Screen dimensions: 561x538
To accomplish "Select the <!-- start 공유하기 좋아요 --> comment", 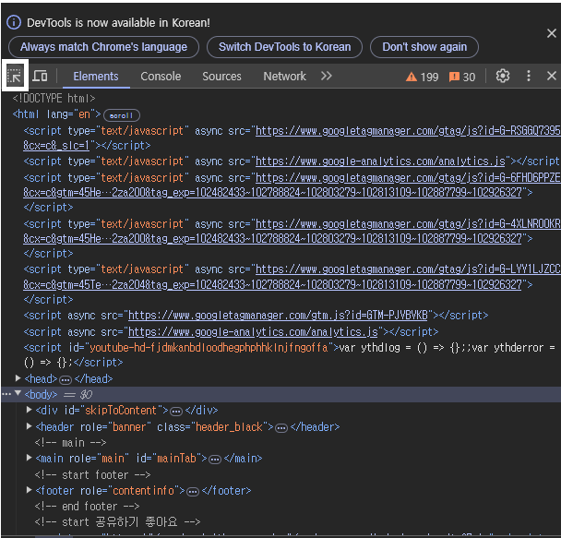I will click(x=117, y=522).
